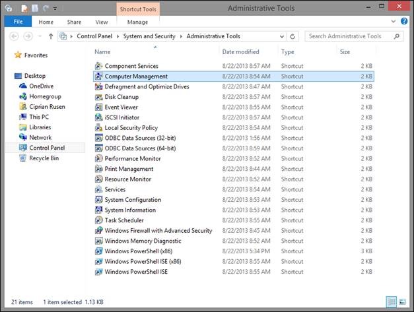Open the View ribbon tab

pos(102,22)
